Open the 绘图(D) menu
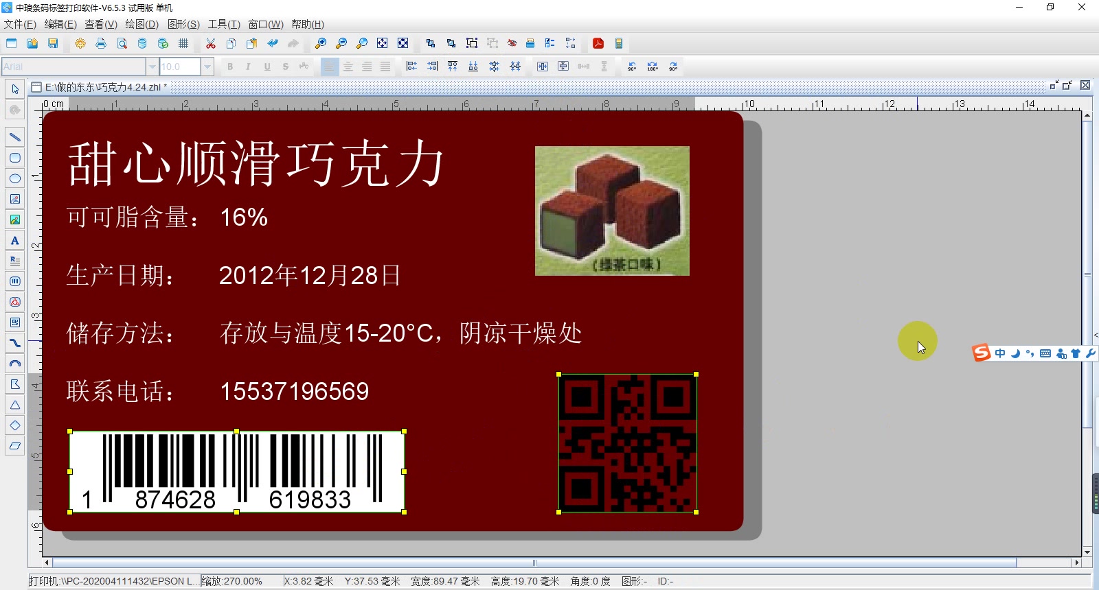 click(141, 24)
